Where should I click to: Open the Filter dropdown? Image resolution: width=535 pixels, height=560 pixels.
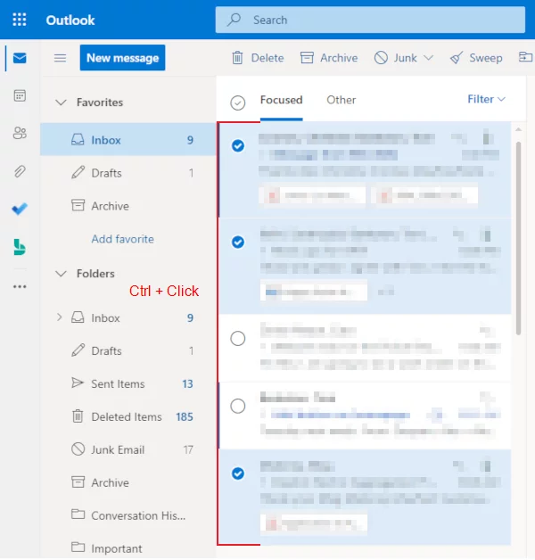tap(487, 99)
